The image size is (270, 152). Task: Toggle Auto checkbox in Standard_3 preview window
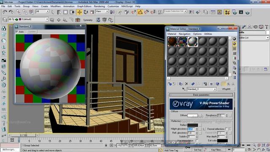click(17, 32)
